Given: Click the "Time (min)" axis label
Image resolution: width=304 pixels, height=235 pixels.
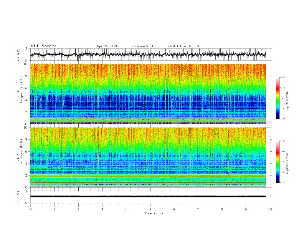Looking at the screenshot, I should [154, 213].
